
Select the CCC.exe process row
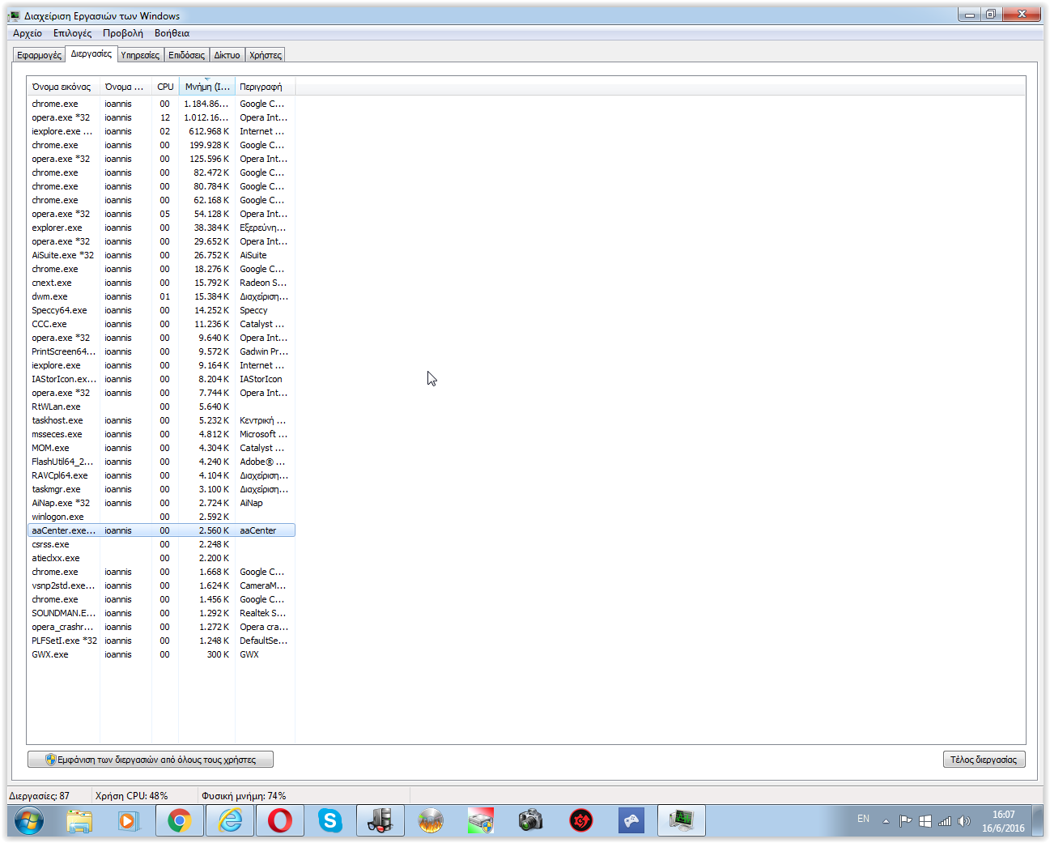click(x=161, y=324)
